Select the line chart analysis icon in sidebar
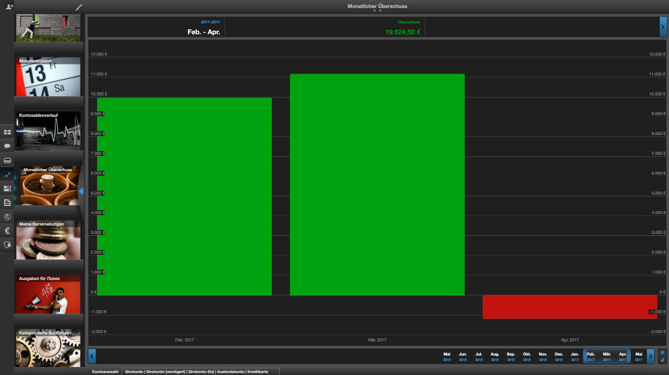 point(7,174)
